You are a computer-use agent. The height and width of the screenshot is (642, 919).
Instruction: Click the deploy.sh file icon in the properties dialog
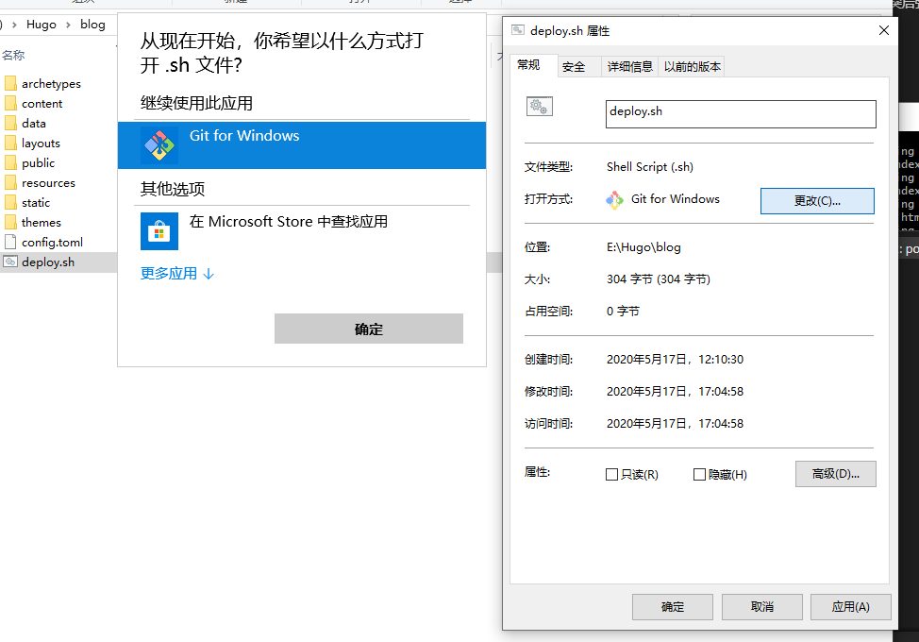(x=539, y=107)
